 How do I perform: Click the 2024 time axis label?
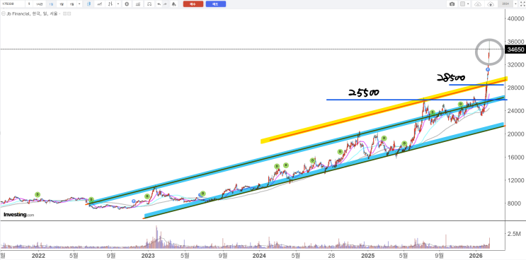coord(260,255)
